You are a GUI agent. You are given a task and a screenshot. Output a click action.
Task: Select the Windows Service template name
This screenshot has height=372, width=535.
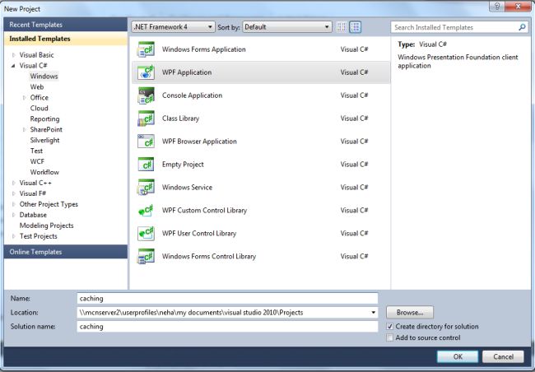click(x=187, y=188)
